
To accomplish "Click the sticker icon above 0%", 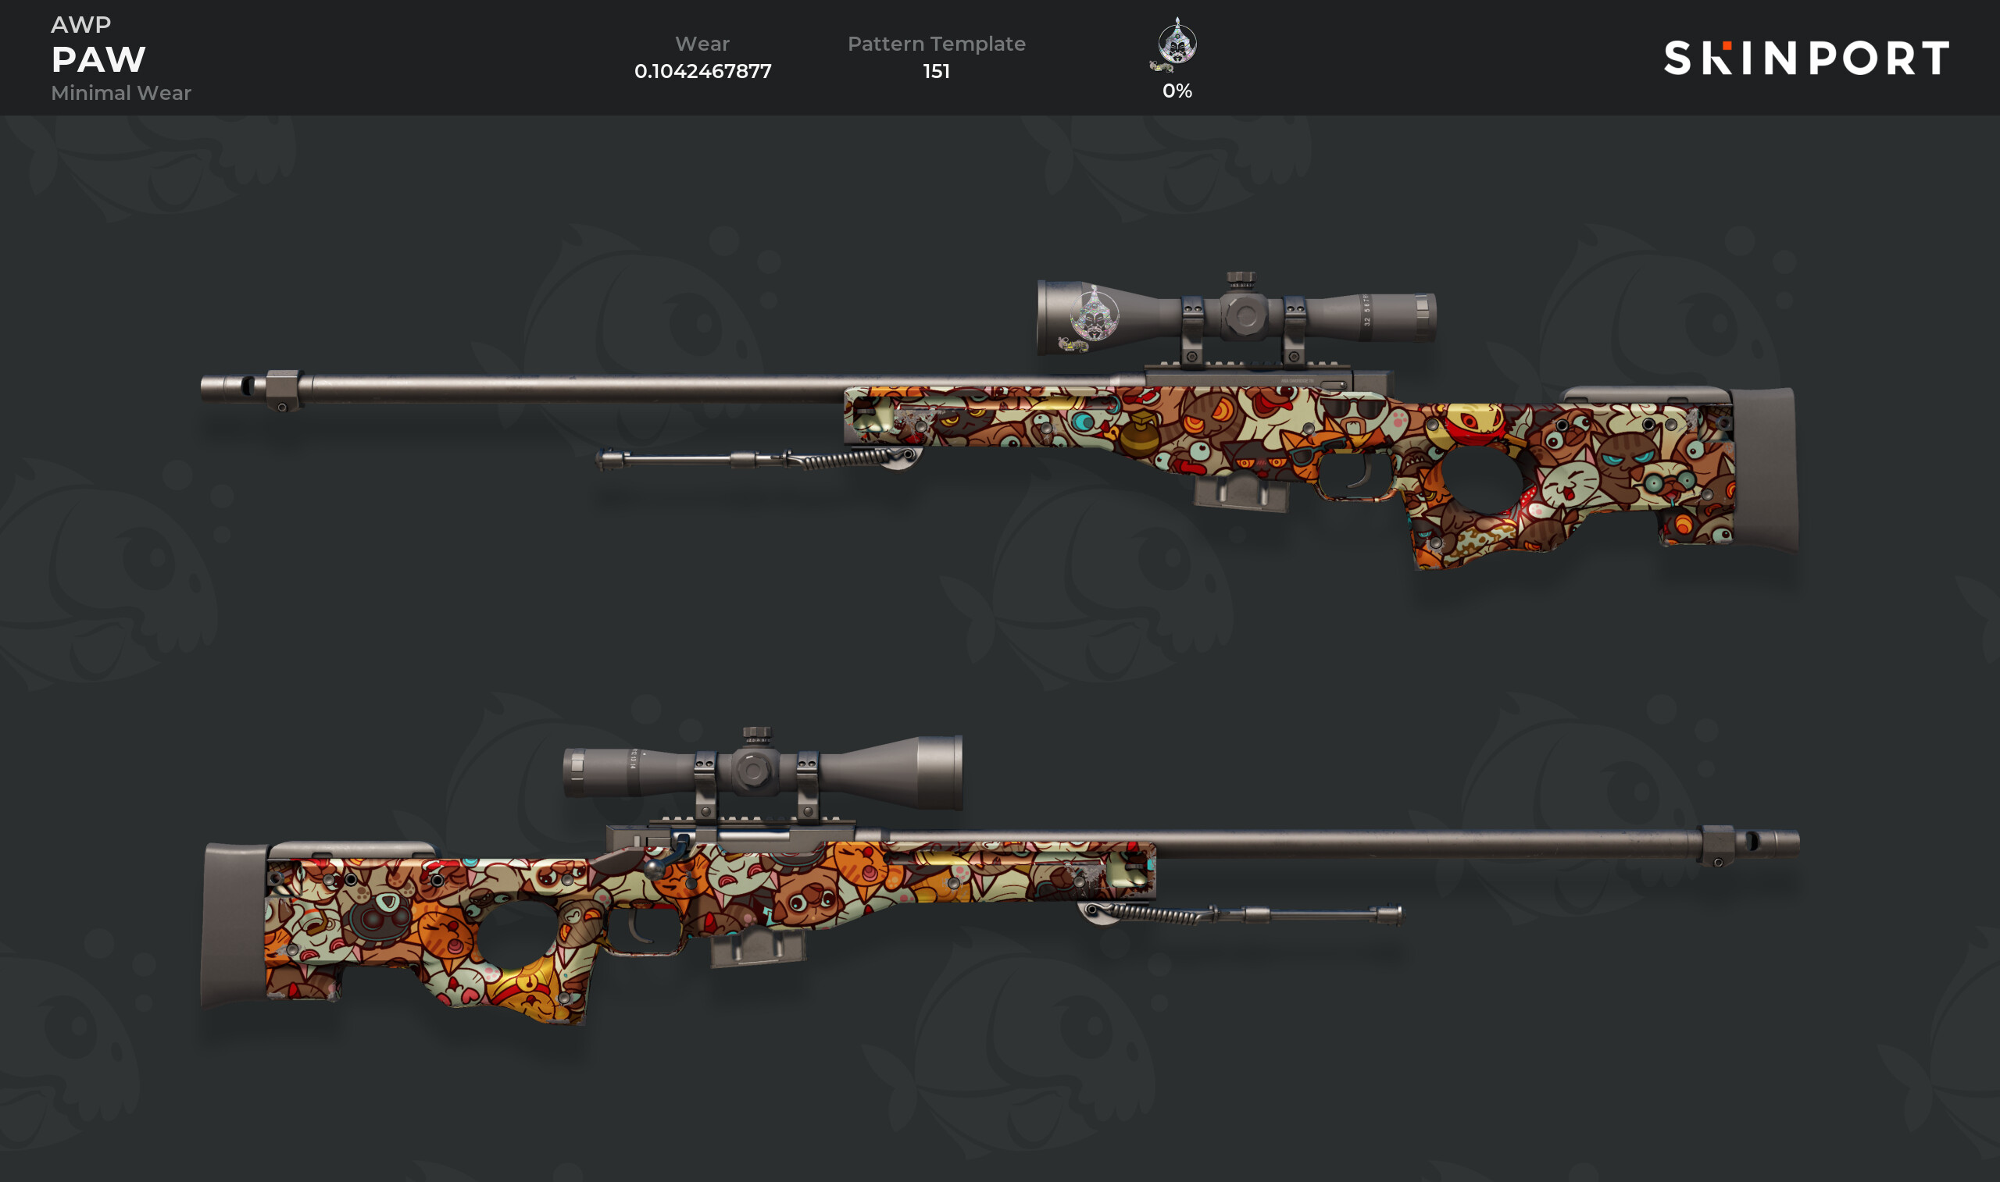I will point(1176,45).
